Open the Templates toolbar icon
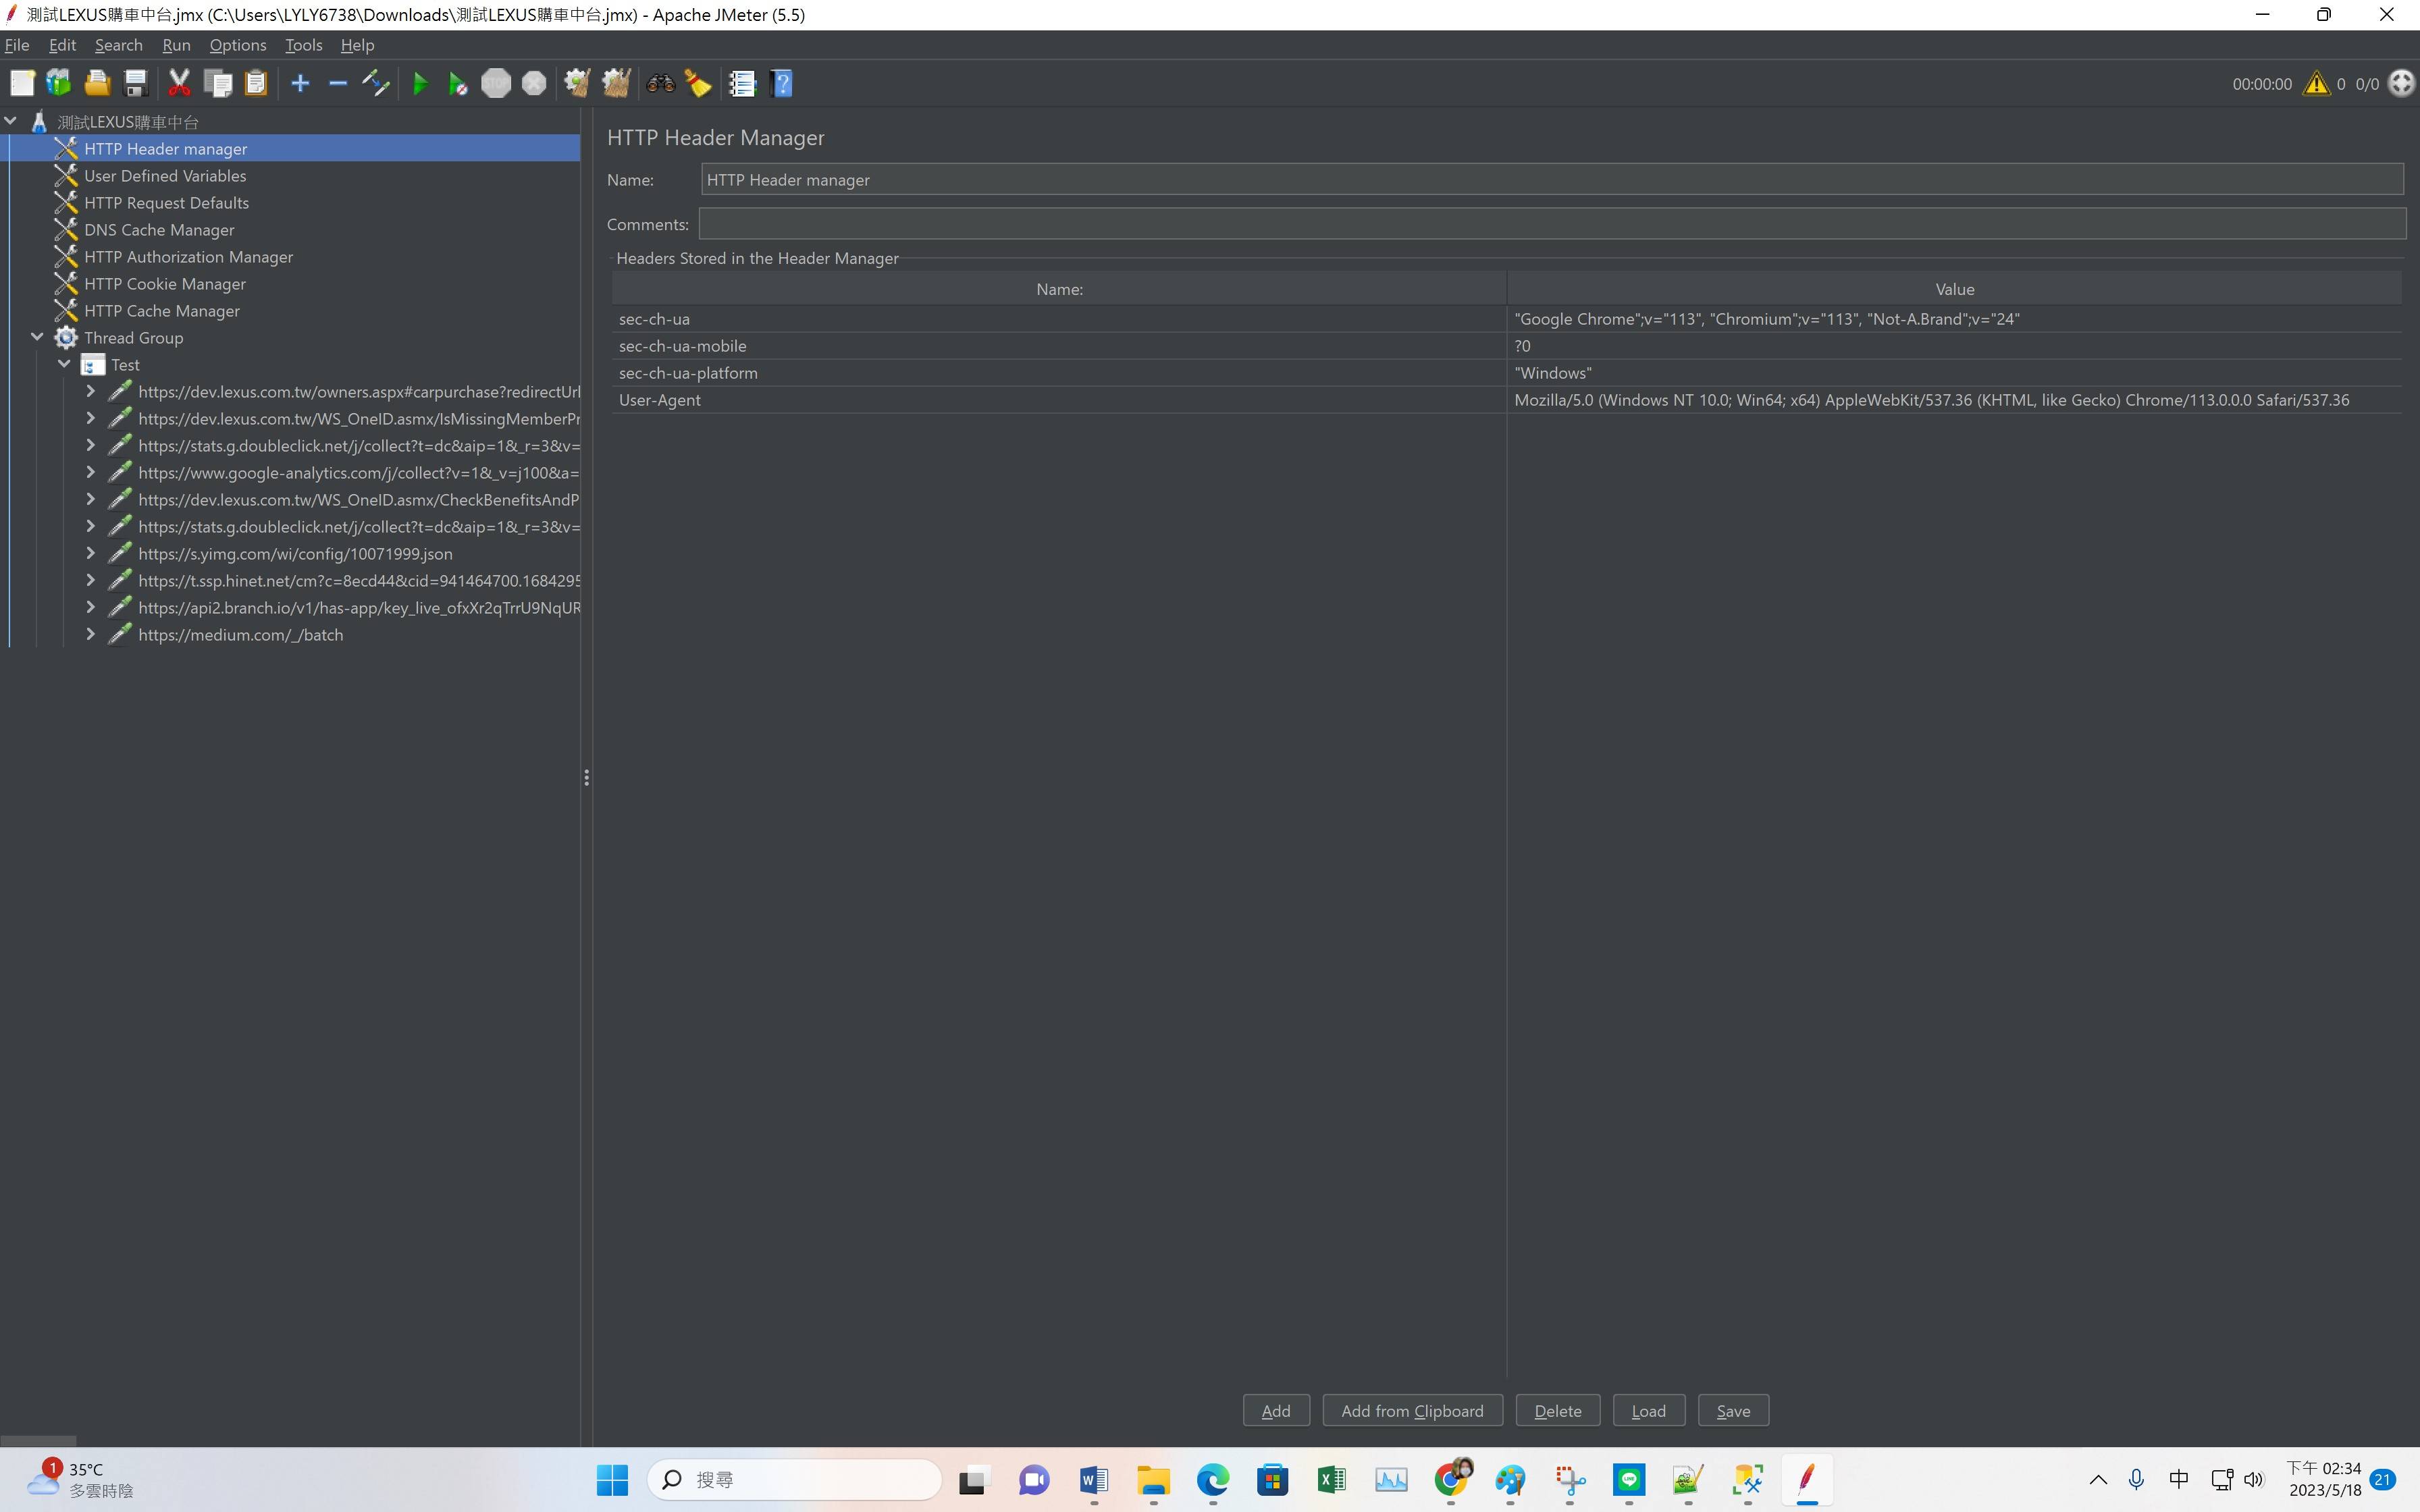The width and height of the screenshot is (2420, 1512). pyautogui.click(x=59, y=83)
